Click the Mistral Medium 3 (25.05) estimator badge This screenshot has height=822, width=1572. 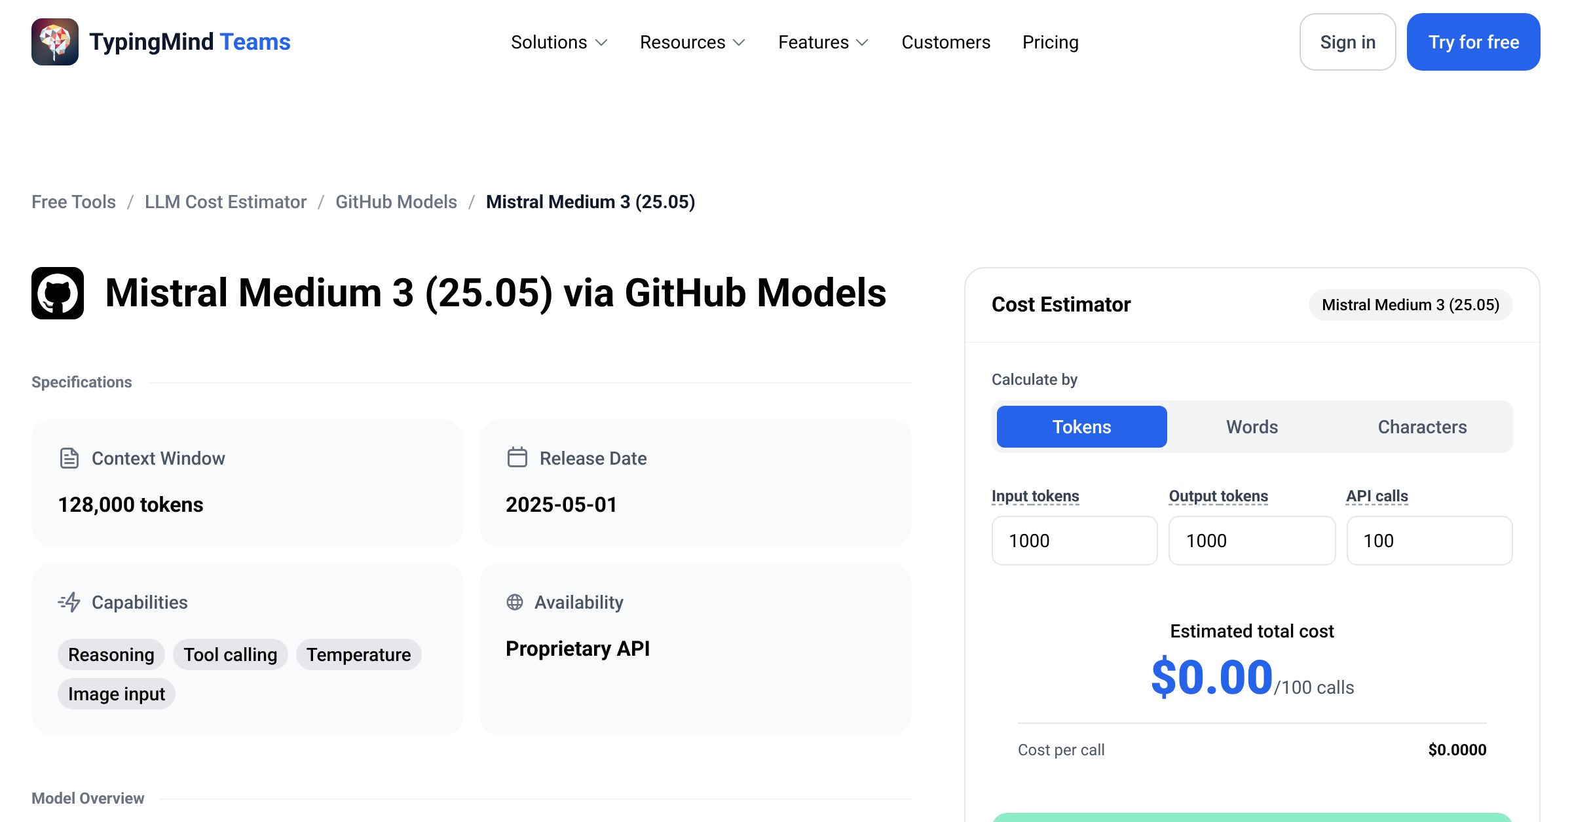(x=1411, y=305)
